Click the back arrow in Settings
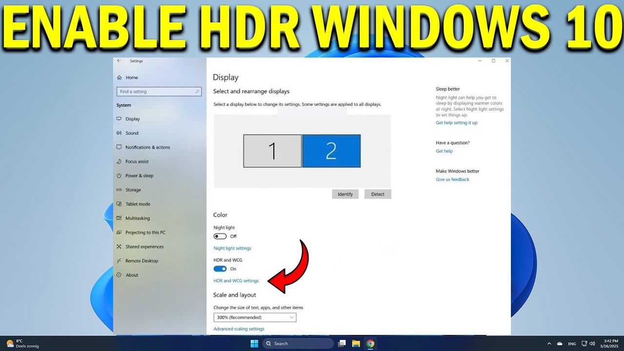Viewport: 624px width, 351px height. 119,61
